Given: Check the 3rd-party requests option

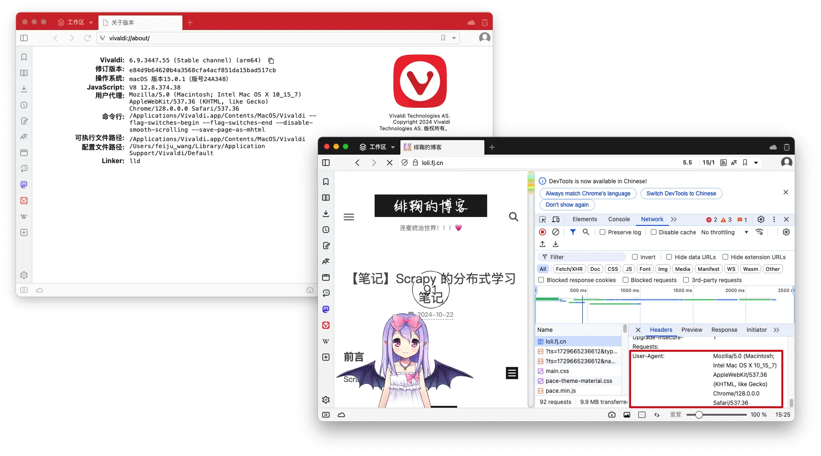Looking at the screenshot, I should (686, 280).
